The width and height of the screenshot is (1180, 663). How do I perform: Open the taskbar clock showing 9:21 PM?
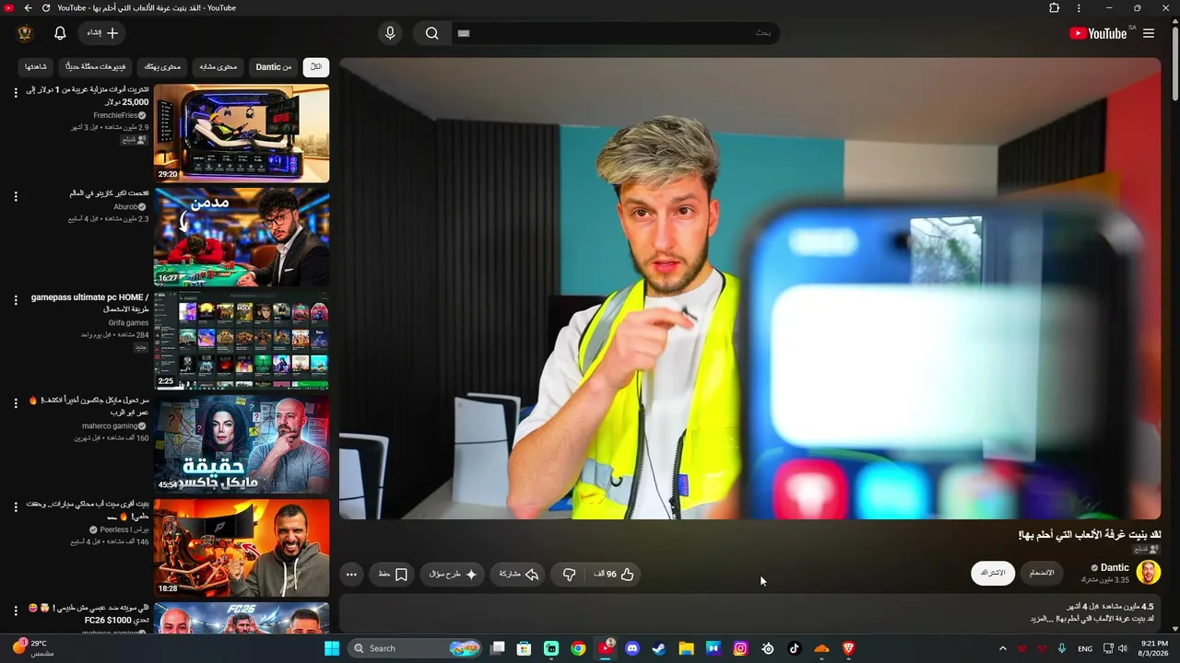pos(1154,648)
